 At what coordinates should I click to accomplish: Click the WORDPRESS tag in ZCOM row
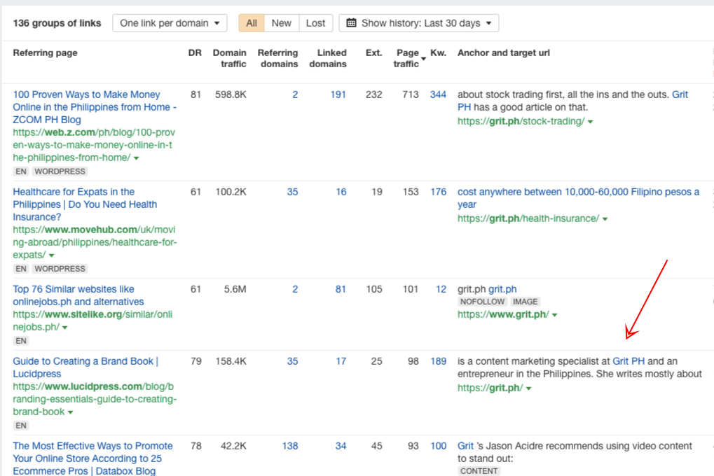click(60, 171)
